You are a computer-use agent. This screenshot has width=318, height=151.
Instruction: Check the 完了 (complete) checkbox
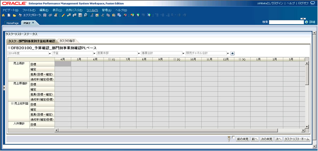pos(233,137)
